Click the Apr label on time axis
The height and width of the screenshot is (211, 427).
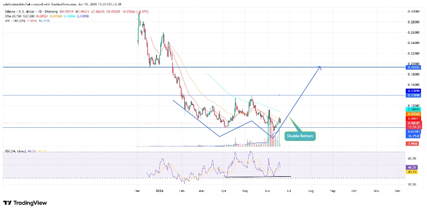pyautogui.click(x=224, y=191)
